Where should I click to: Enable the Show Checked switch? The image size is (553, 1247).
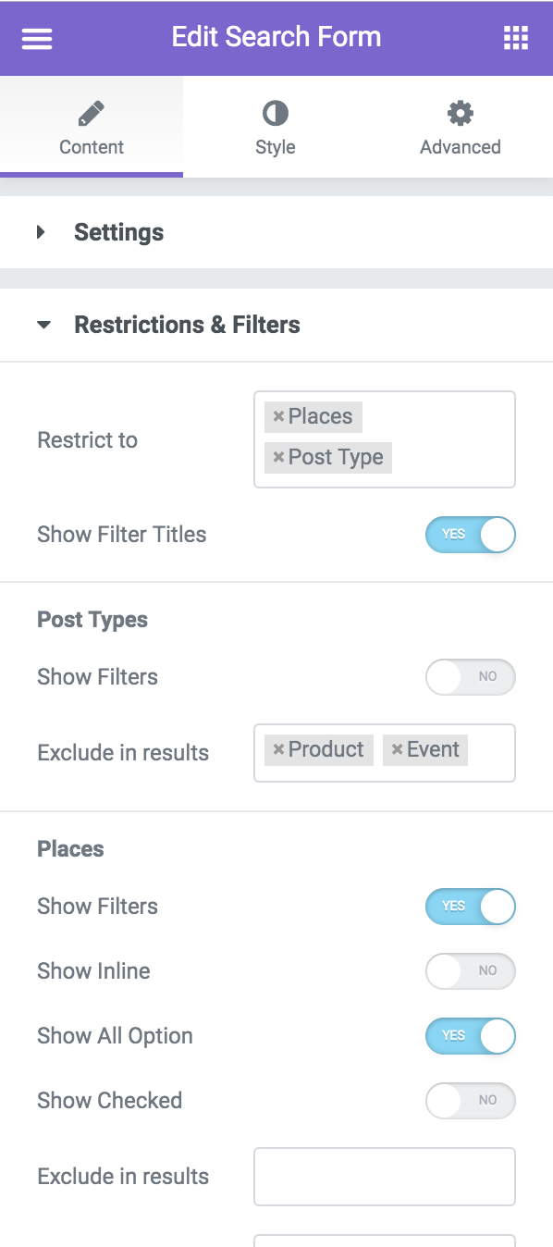point(470,1101)
